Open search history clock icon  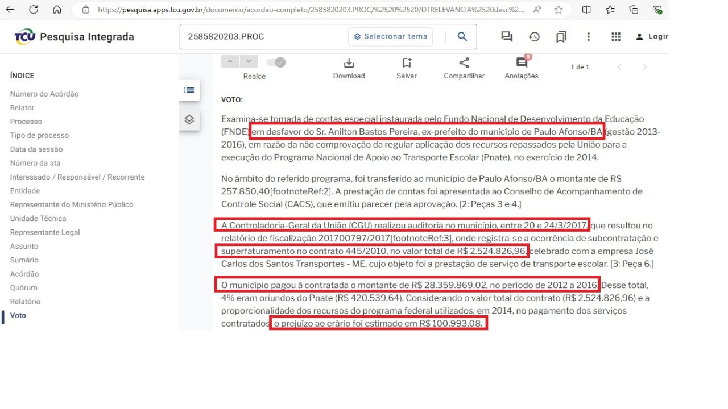pyautogui.click(x=534, y=37)
